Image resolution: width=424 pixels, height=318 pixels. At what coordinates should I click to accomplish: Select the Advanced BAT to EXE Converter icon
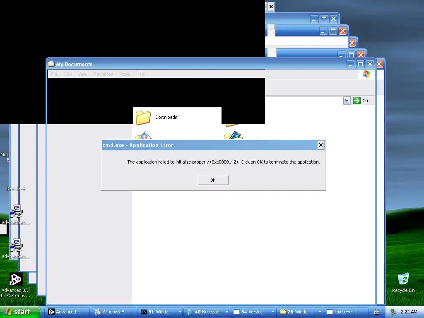(16, 285)
